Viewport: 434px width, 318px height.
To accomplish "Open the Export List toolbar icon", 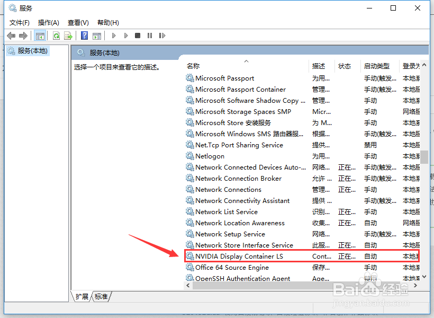I will [x=69, y=35].
